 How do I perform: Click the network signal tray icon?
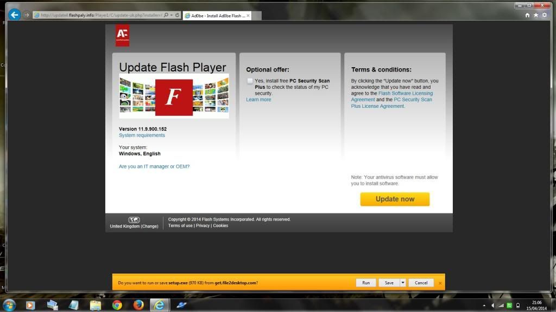point(501,305)
